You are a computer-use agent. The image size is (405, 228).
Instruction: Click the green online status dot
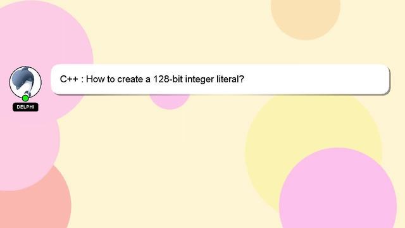[25, 98]
